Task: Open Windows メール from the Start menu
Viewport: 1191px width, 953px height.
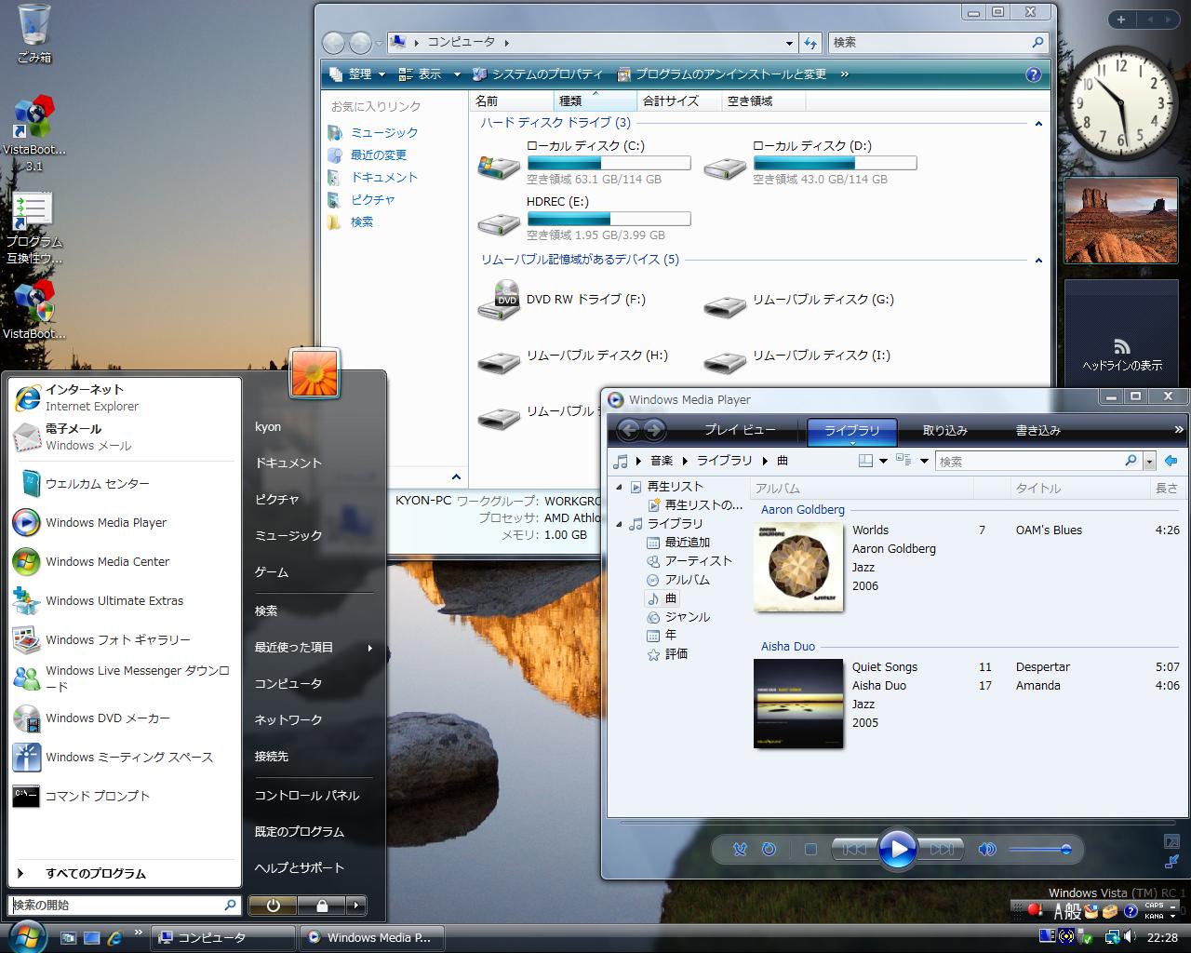Action: (x=125, y=436)
